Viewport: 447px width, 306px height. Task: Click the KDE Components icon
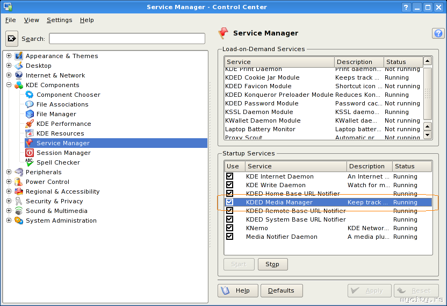[19, 85]
